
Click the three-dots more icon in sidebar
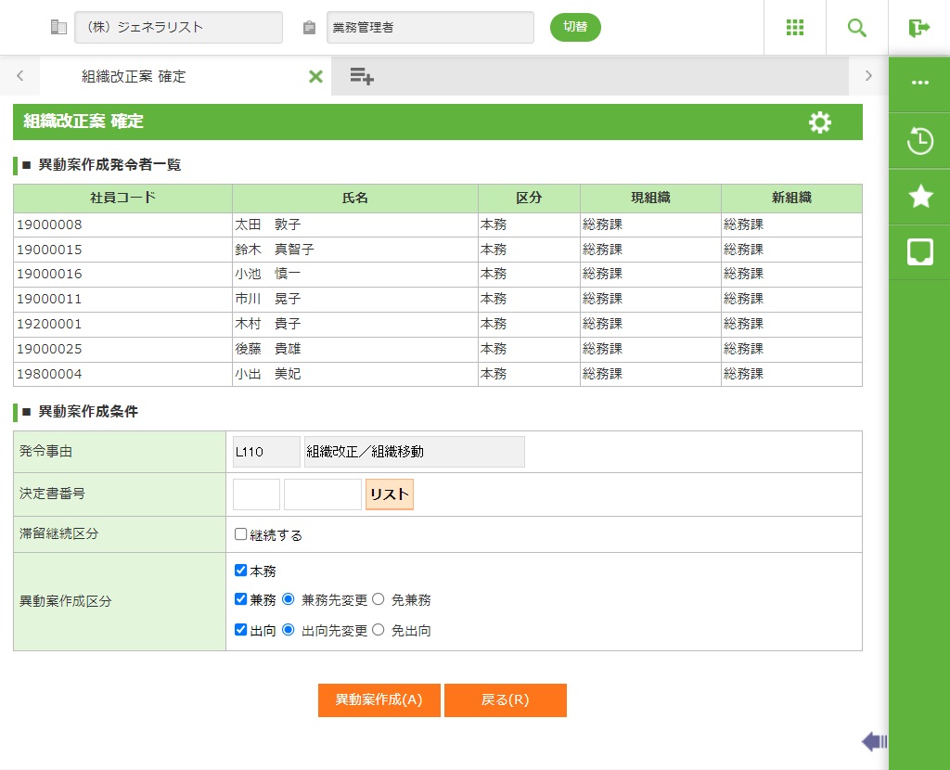919,83
